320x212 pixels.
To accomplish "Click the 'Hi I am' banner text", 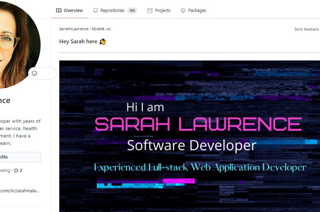I will [x=145, y=107].
